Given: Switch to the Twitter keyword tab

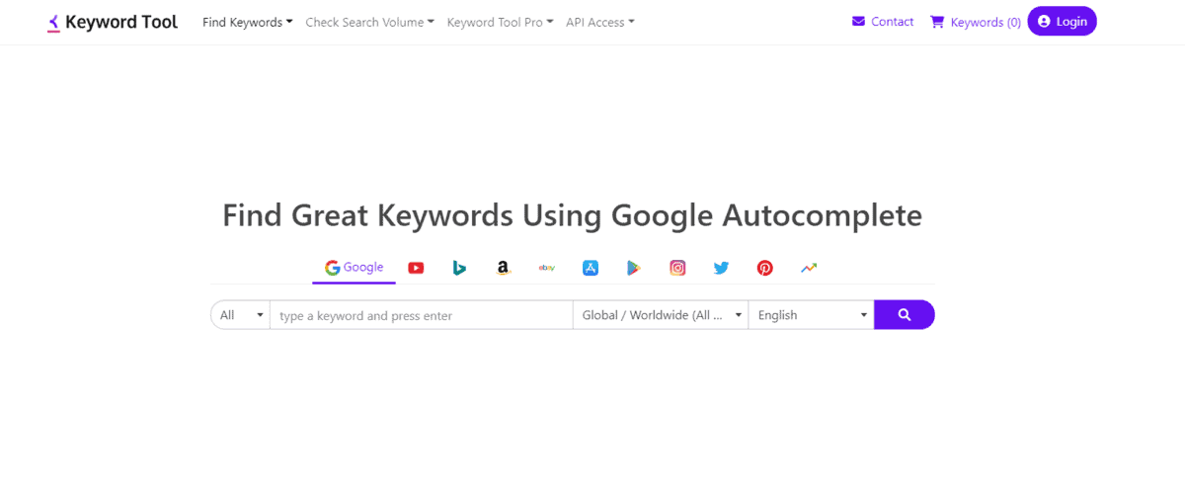Looking at the screenshot, I should [x=721, y=268].
